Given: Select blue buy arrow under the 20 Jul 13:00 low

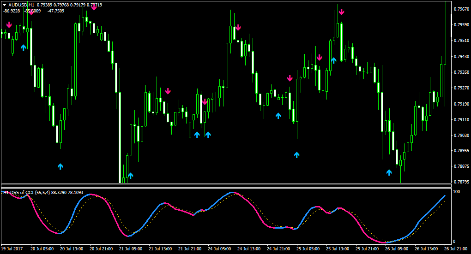Looking at the screenshot, I should pos(60,166).
